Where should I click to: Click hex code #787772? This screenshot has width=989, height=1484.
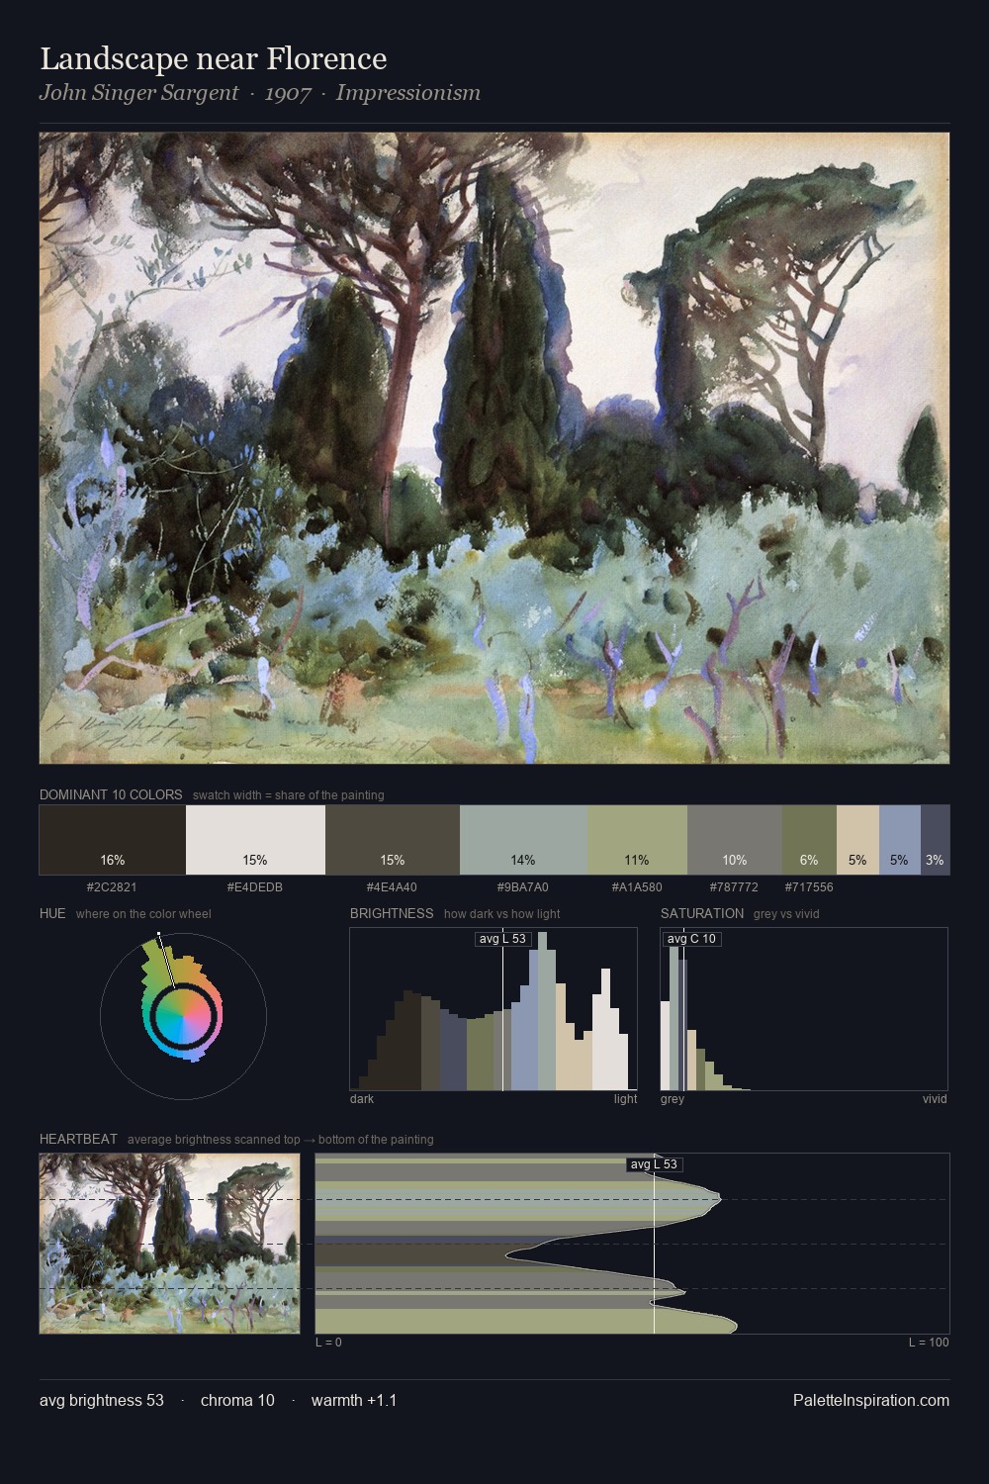734,887
